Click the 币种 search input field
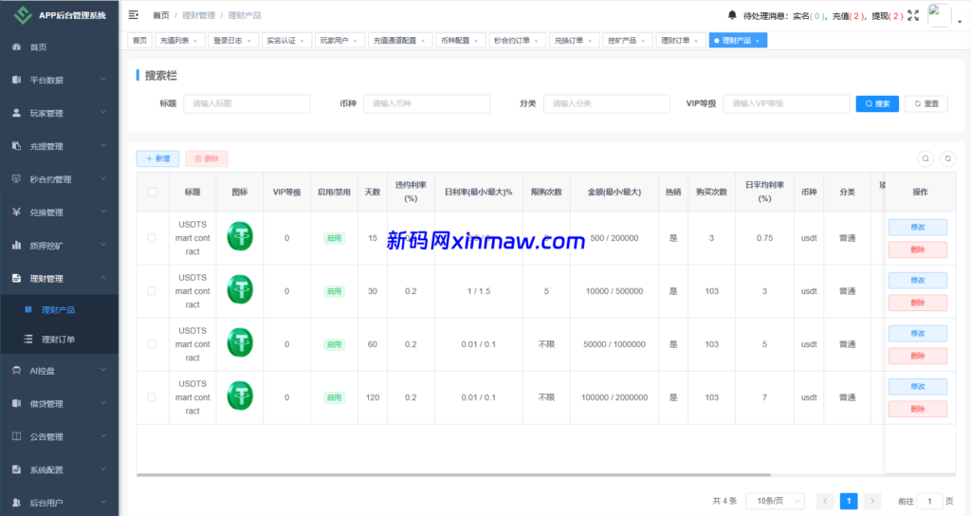Screen dimensions: 971x516 [427, 103]
